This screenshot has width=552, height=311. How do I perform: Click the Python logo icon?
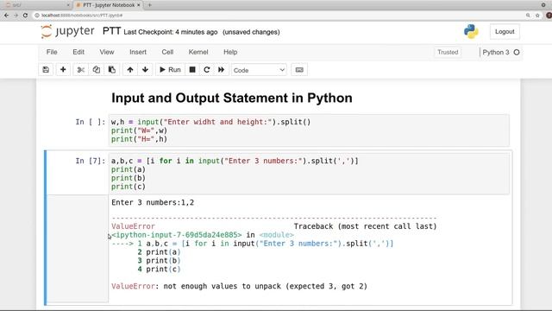471,32
